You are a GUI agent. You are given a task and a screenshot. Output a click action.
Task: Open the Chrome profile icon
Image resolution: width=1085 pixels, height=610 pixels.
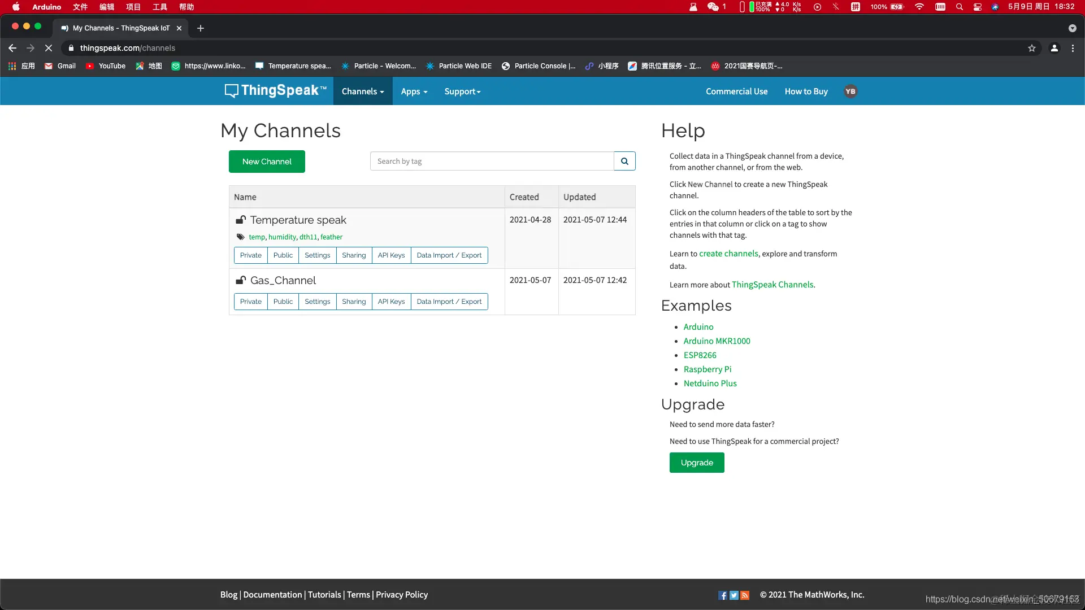[1054, 48]
